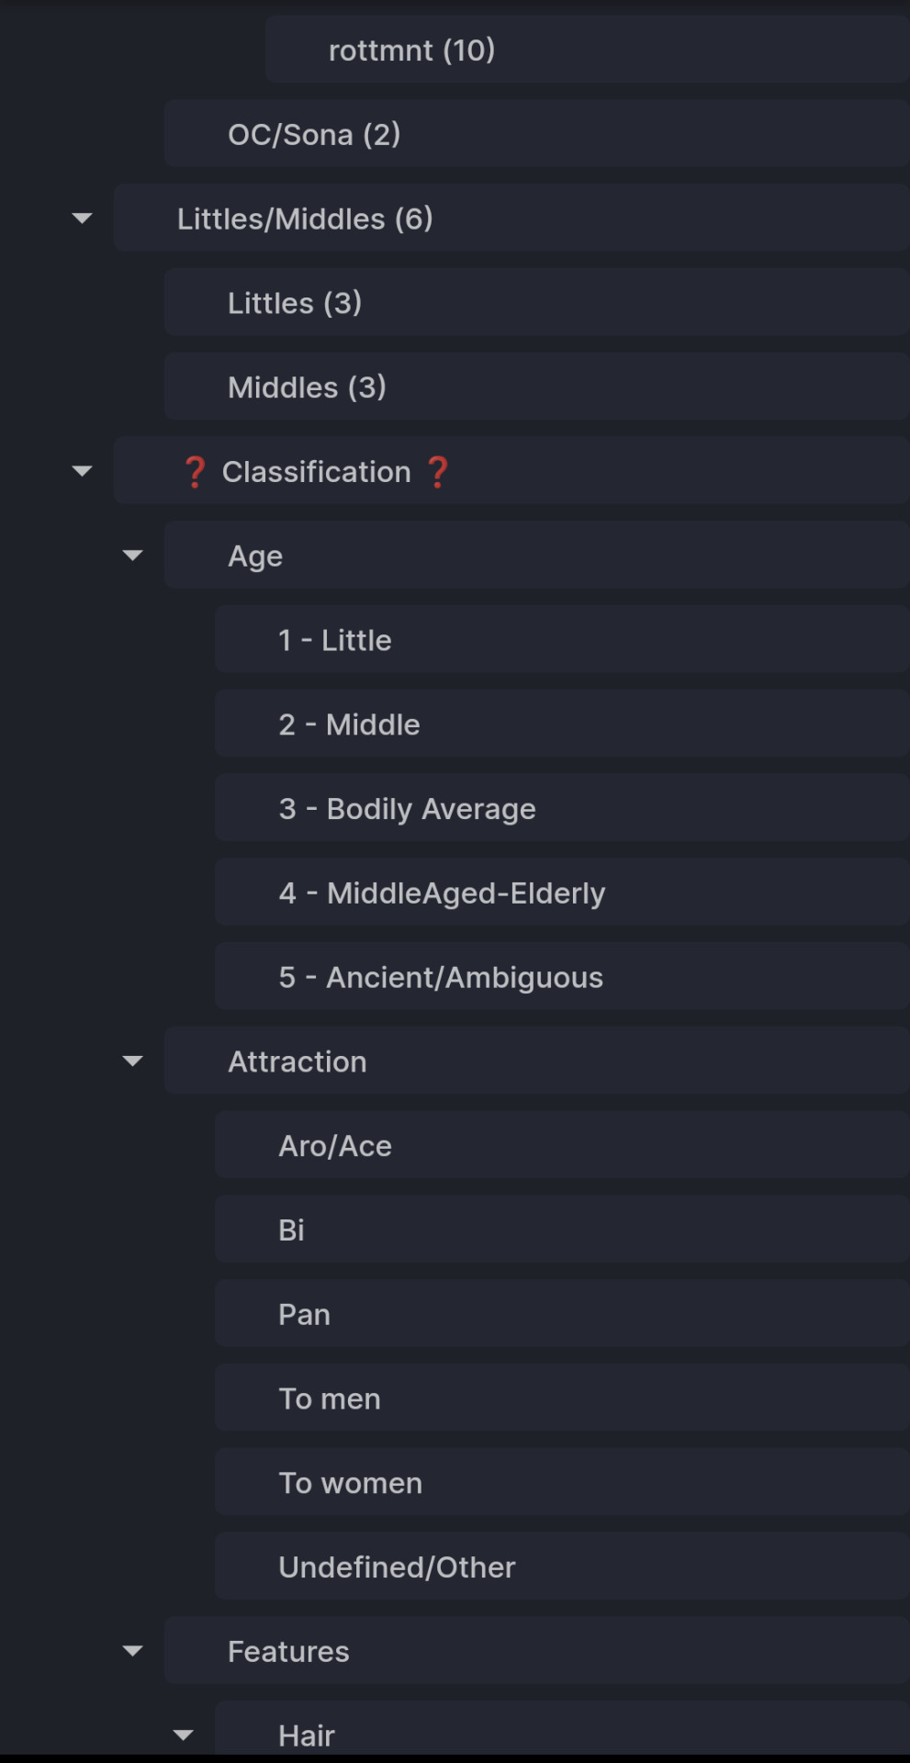Open the rottmnt (10) folder
910x1763 pixels.
click(588, 50)
